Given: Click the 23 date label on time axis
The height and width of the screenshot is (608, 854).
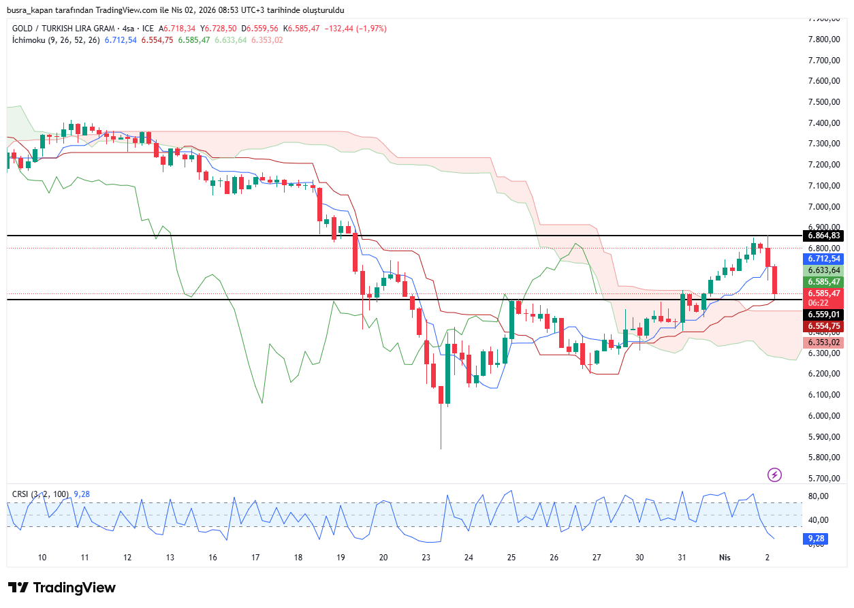Looking at the screenshot, I should click(x=426, y=557).
